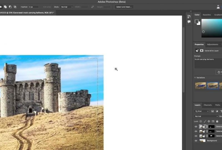The height and width of the screenshot is (150, 222).
Task: Click the mask icon in Properties panel
Action: click(x=202, y=51)
